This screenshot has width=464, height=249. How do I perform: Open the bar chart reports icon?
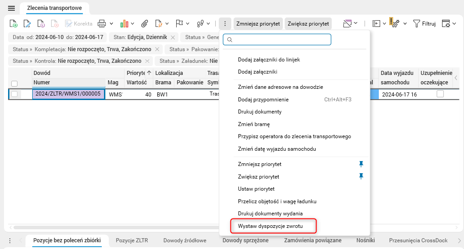pos(124,24)
